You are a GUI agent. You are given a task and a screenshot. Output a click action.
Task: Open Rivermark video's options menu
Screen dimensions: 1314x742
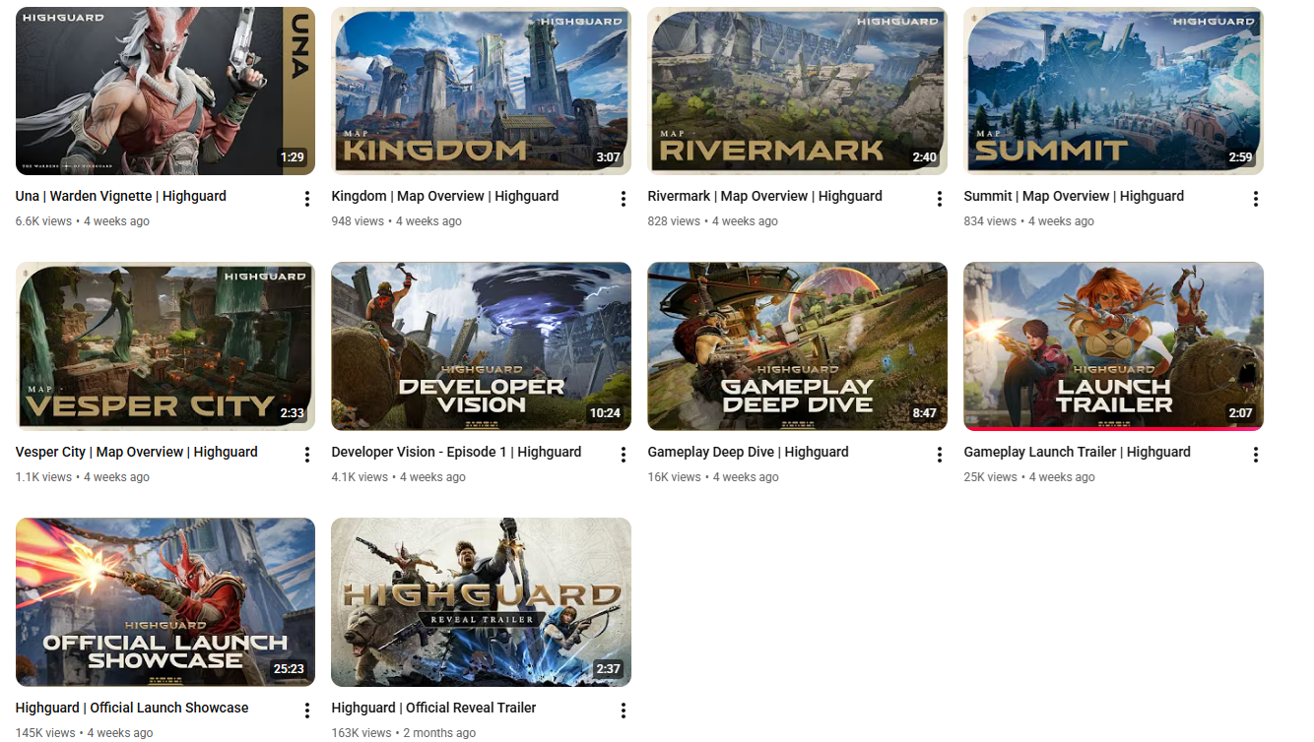click(939, 198)
